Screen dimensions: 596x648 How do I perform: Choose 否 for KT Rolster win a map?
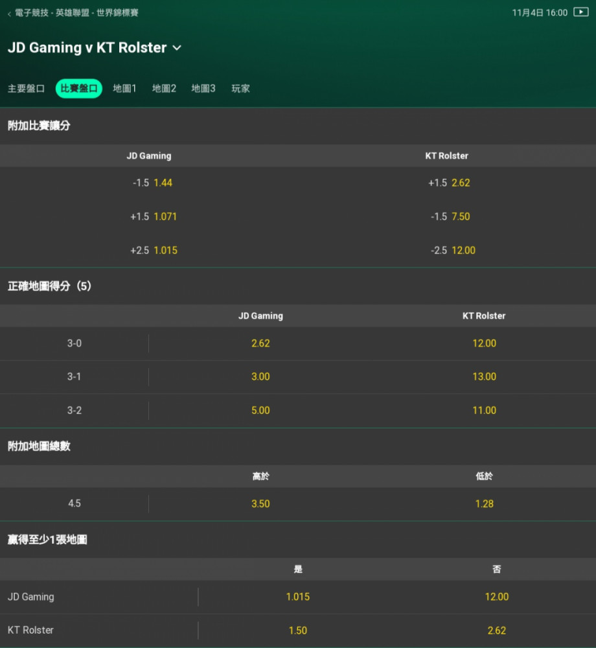[x=496, y=631]
